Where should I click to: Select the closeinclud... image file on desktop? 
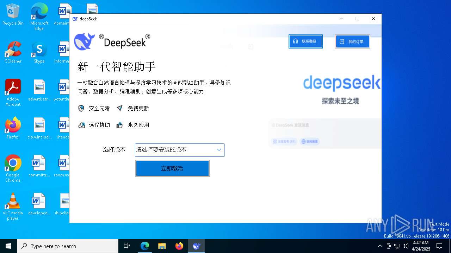click(39, 128)
